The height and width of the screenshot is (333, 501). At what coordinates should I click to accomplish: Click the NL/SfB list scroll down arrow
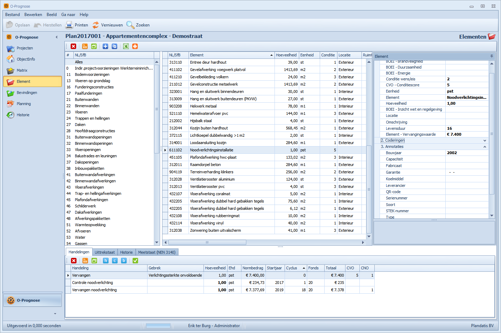tap(157, 243)
